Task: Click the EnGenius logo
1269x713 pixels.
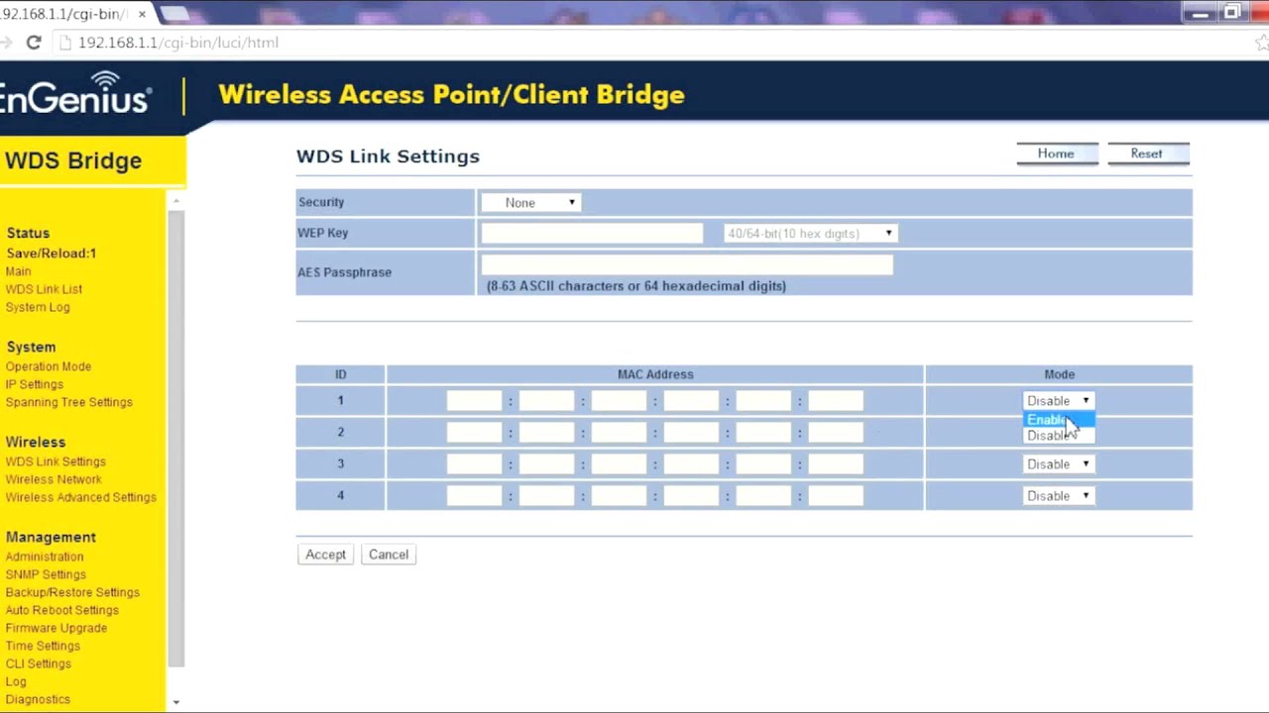Action: pos(75,92)
